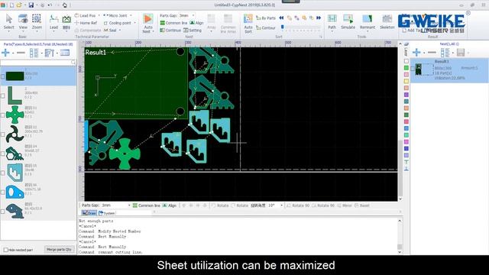
Task: Click the minus icon in the Nest result panel
Action: coord(432,53)
